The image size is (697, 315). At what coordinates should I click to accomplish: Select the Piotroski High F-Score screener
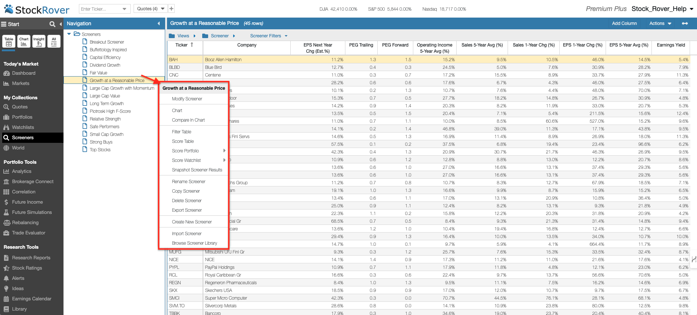pos(110,111)
